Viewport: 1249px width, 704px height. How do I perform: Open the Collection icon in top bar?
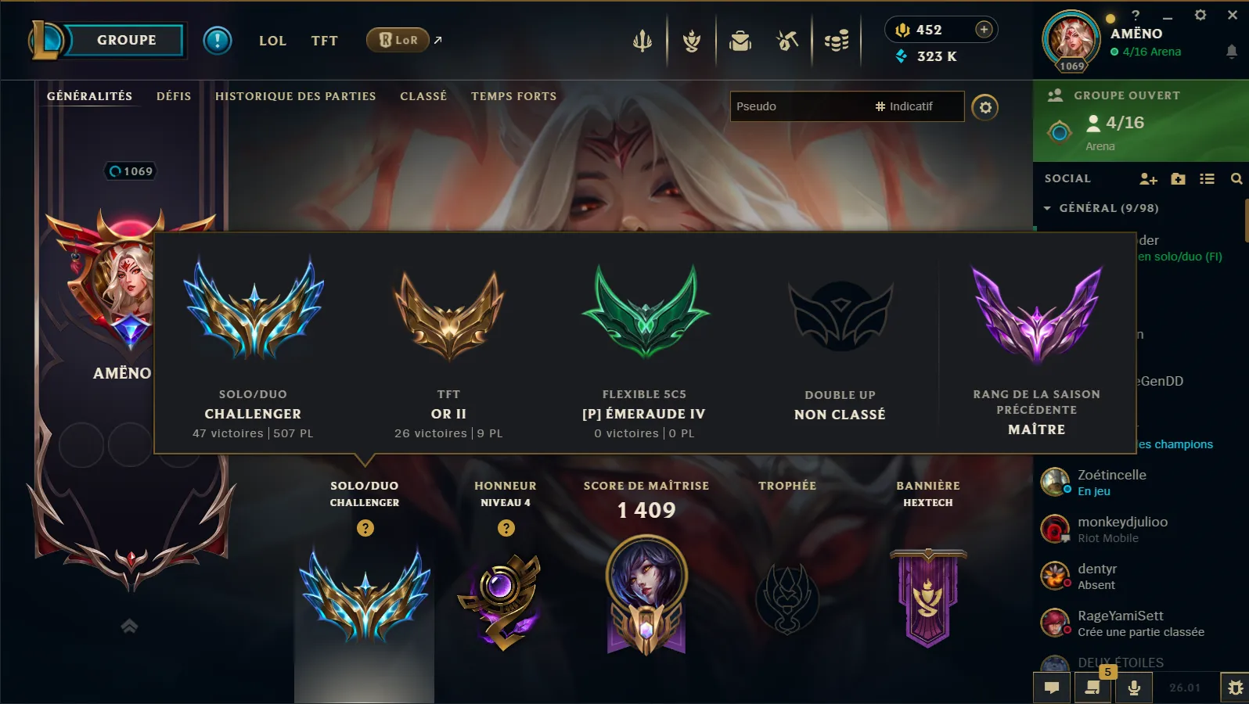point(740,41)
